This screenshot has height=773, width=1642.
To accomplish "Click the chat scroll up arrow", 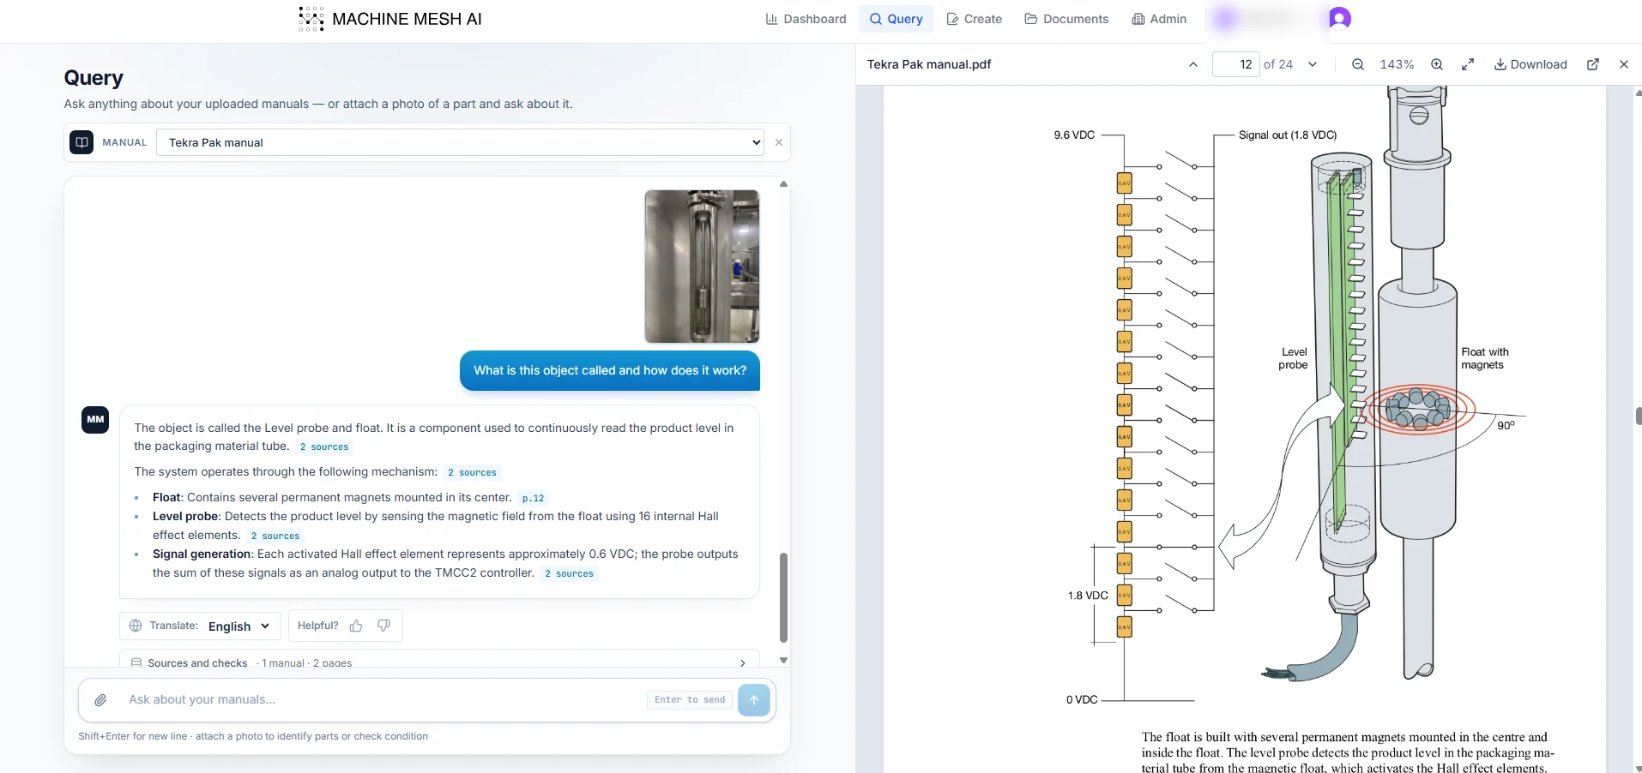I will 783,184.
